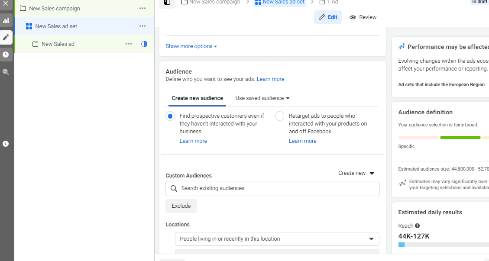Switch to Create new audience tab
Image resolution: width=489 pixels, height=261 pixels.
click(x=197, y=98)
